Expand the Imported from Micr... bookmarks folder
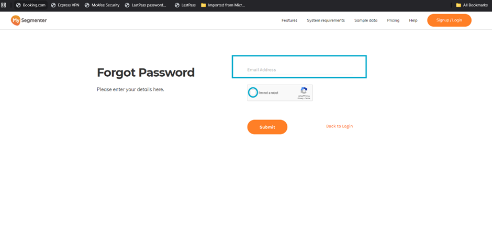Image resolution: width=492 pixels, height=238 pixels. click(x=222, y=5)
